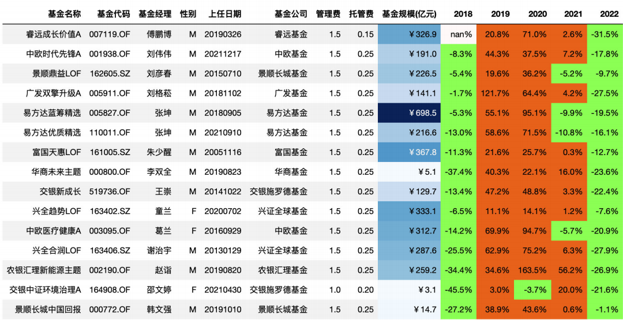Select fund name 农银汇理新能源主题
Viewport: 623px width, 320px height.
pos(44,270)
